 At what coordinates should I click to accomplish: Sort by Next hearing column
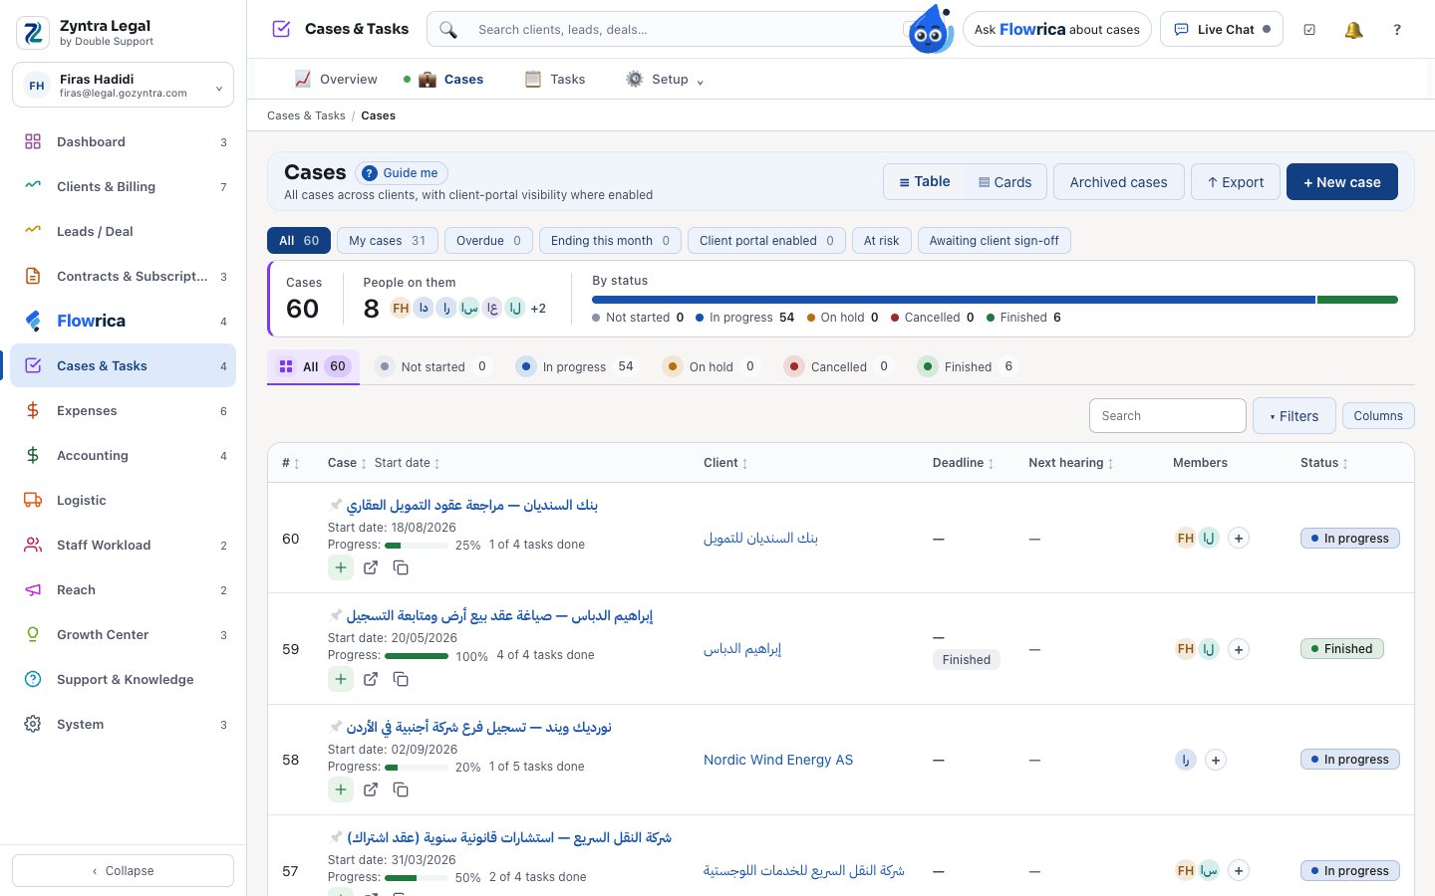tap(1071, 463)
